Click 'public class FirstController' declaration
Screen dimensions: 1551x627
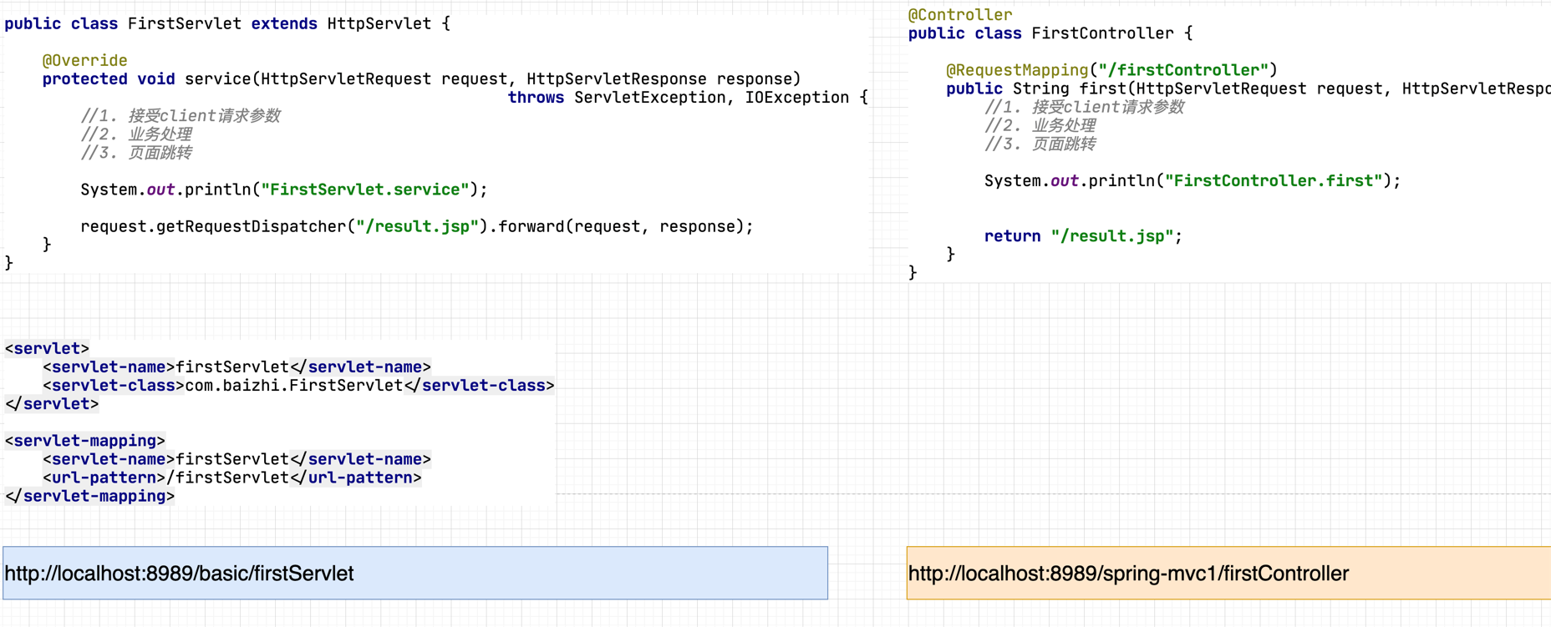tap(1050, 33)
